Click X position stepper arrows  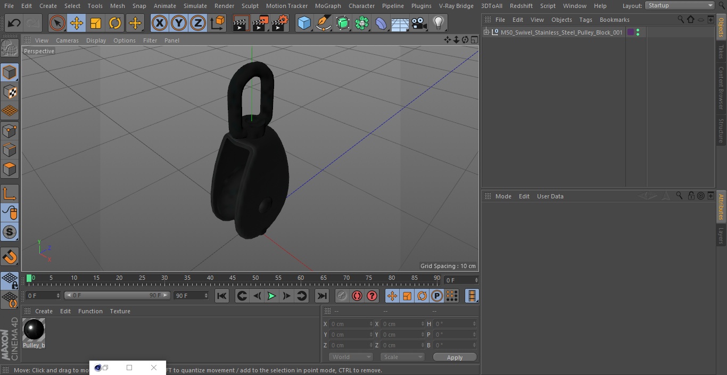[x=371, y=324]
